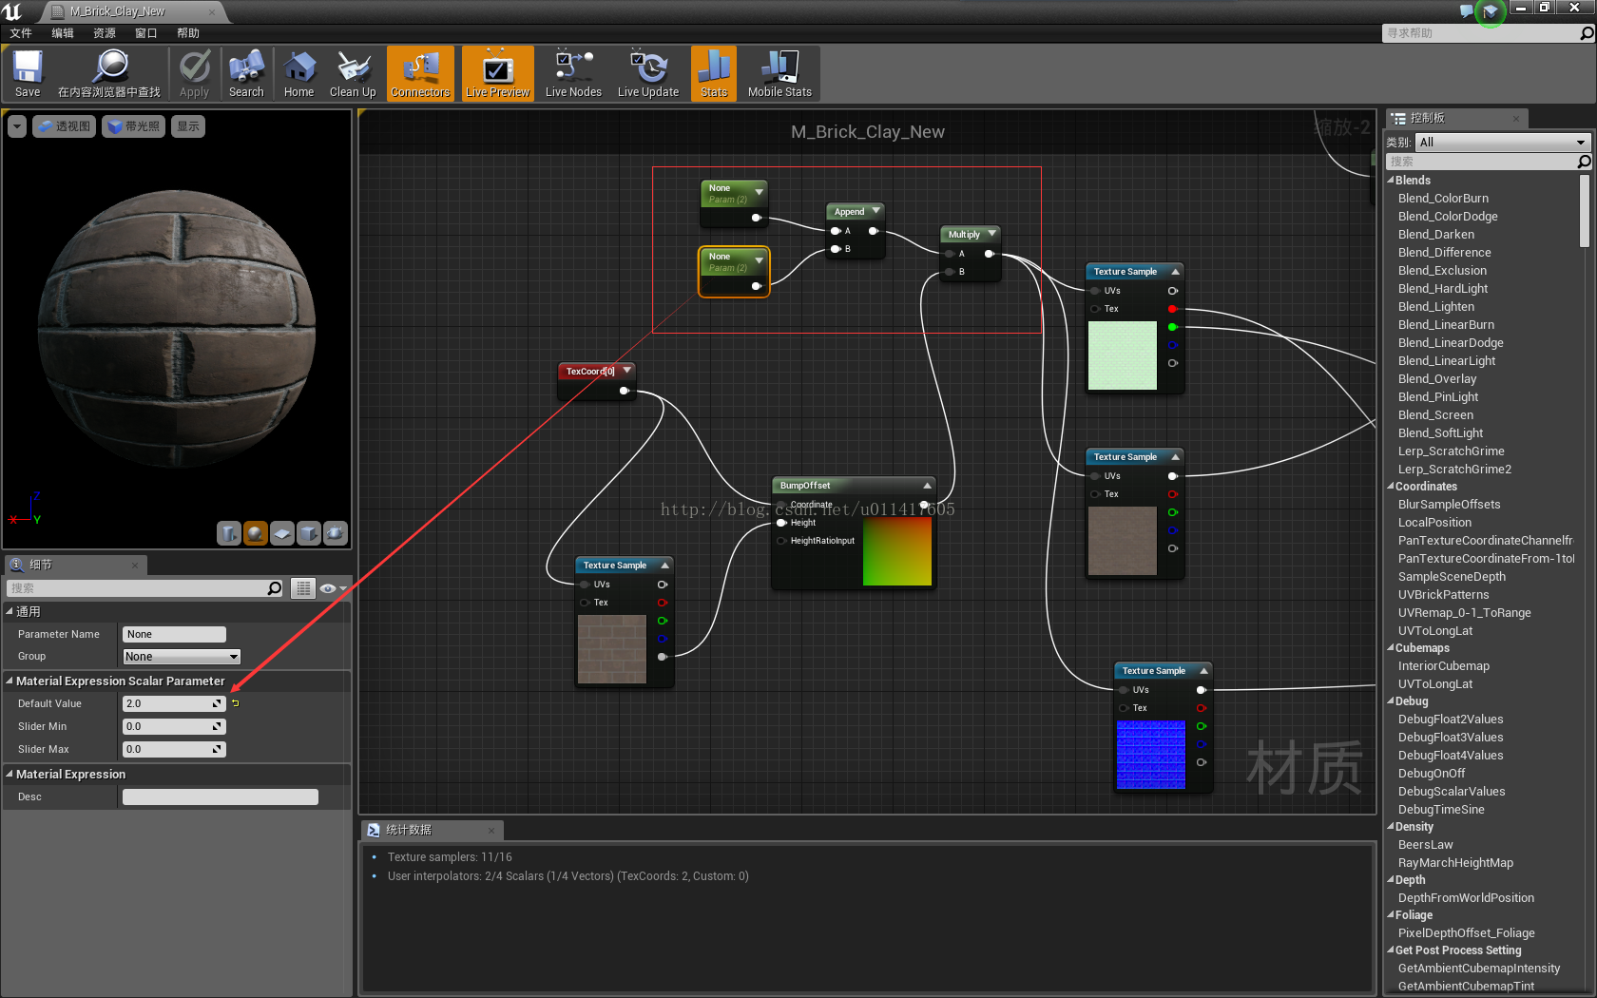Image resolution: width=1597 pixels, height=998 pixels.
Task: Toggle Live Preview mode
Action: coord(496,73)
